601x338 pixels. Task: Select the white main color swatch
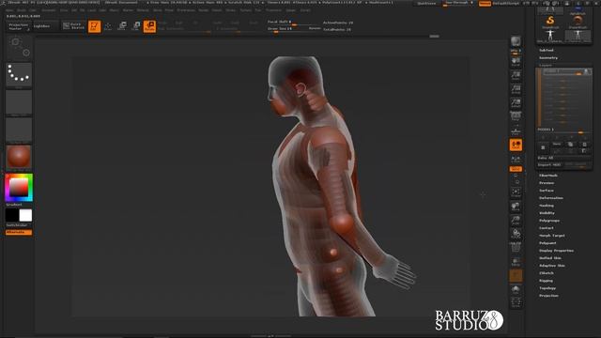pyautogui.click(x=25, y=215)
